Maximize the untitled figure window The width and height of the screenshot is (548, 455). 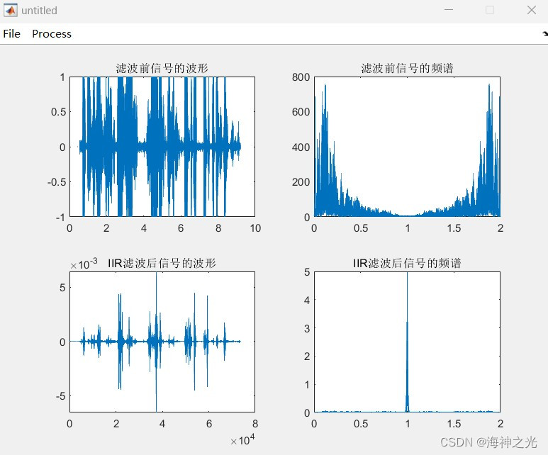tap(490, 10)
